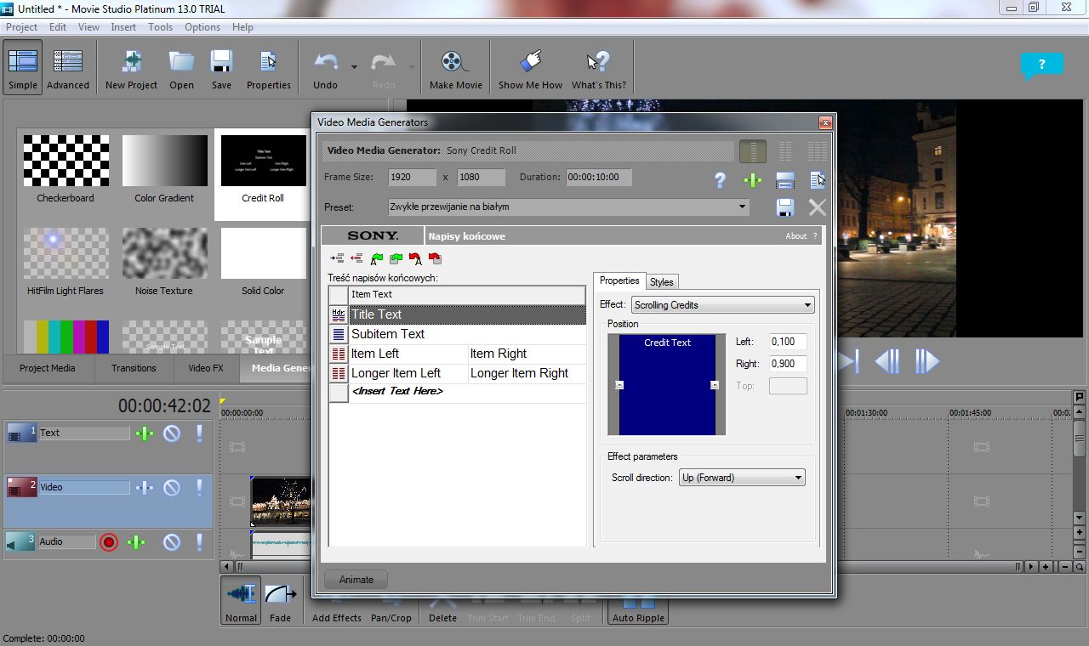Open the Edit menu
Viewport: 1089px width, 646px height.
pyautogui.click(x=58, y=27)
